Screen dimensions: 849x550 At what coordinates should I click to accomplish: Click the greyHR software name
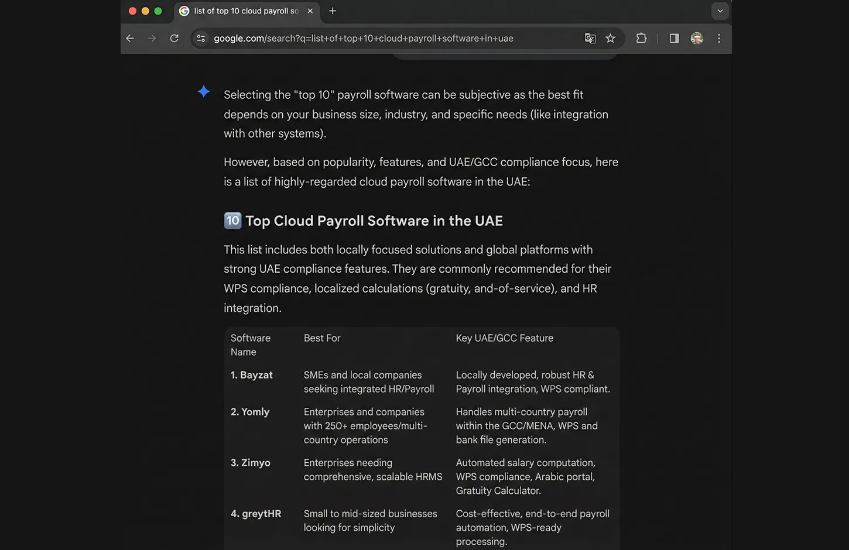tap(261, 514)
